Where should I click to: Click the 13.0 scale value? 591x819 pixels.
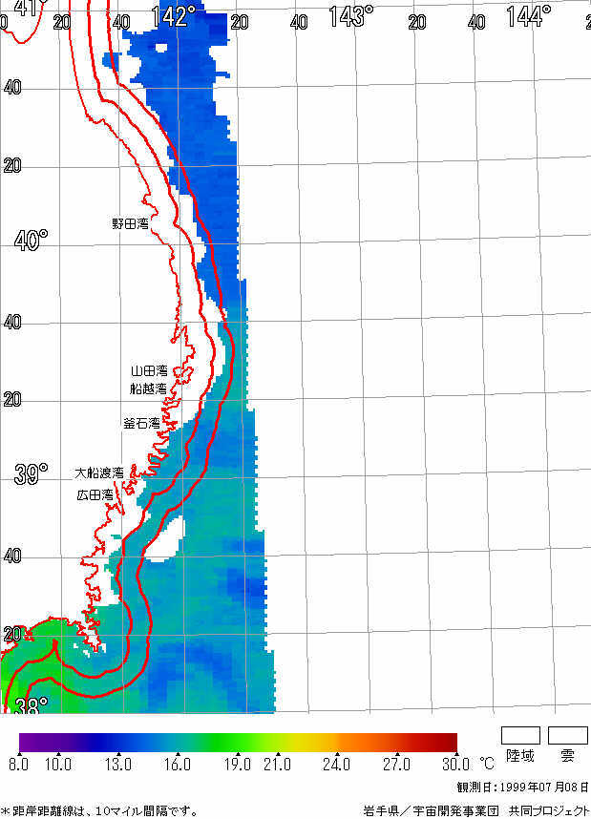click(x=117, y=765)
